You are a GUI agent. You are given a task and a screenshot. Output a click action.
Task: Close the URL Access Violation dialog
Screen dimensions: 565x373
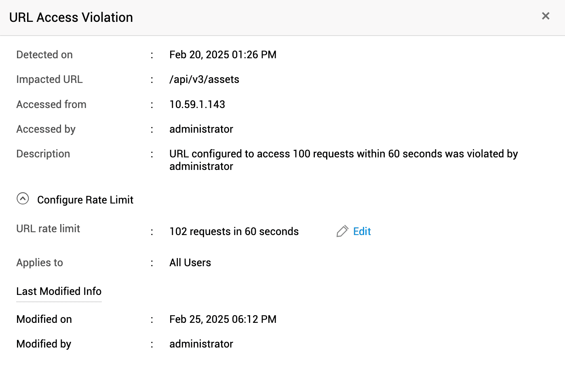546,16
